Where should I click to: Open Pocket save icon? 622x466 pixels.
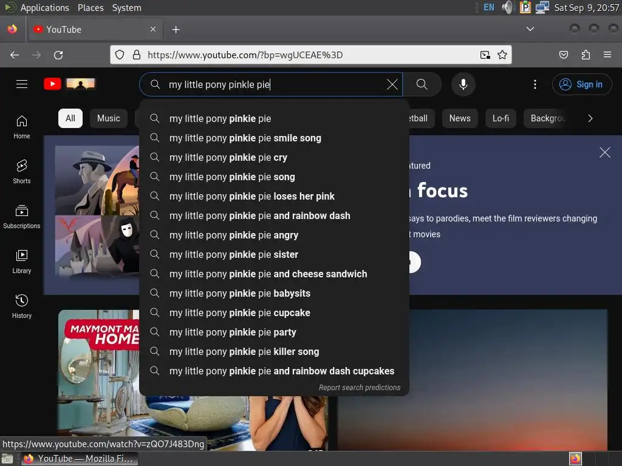pos(563,55)
